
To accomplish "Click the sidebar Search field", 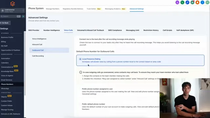I will (10, 16).
